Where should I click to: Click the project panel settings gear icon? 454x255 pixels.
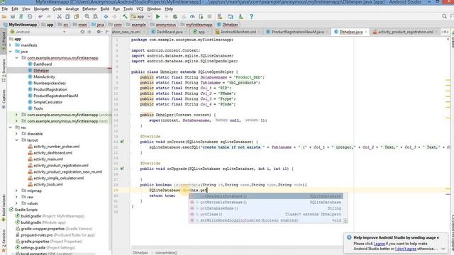pyautogui.click(x=99, y=32)
